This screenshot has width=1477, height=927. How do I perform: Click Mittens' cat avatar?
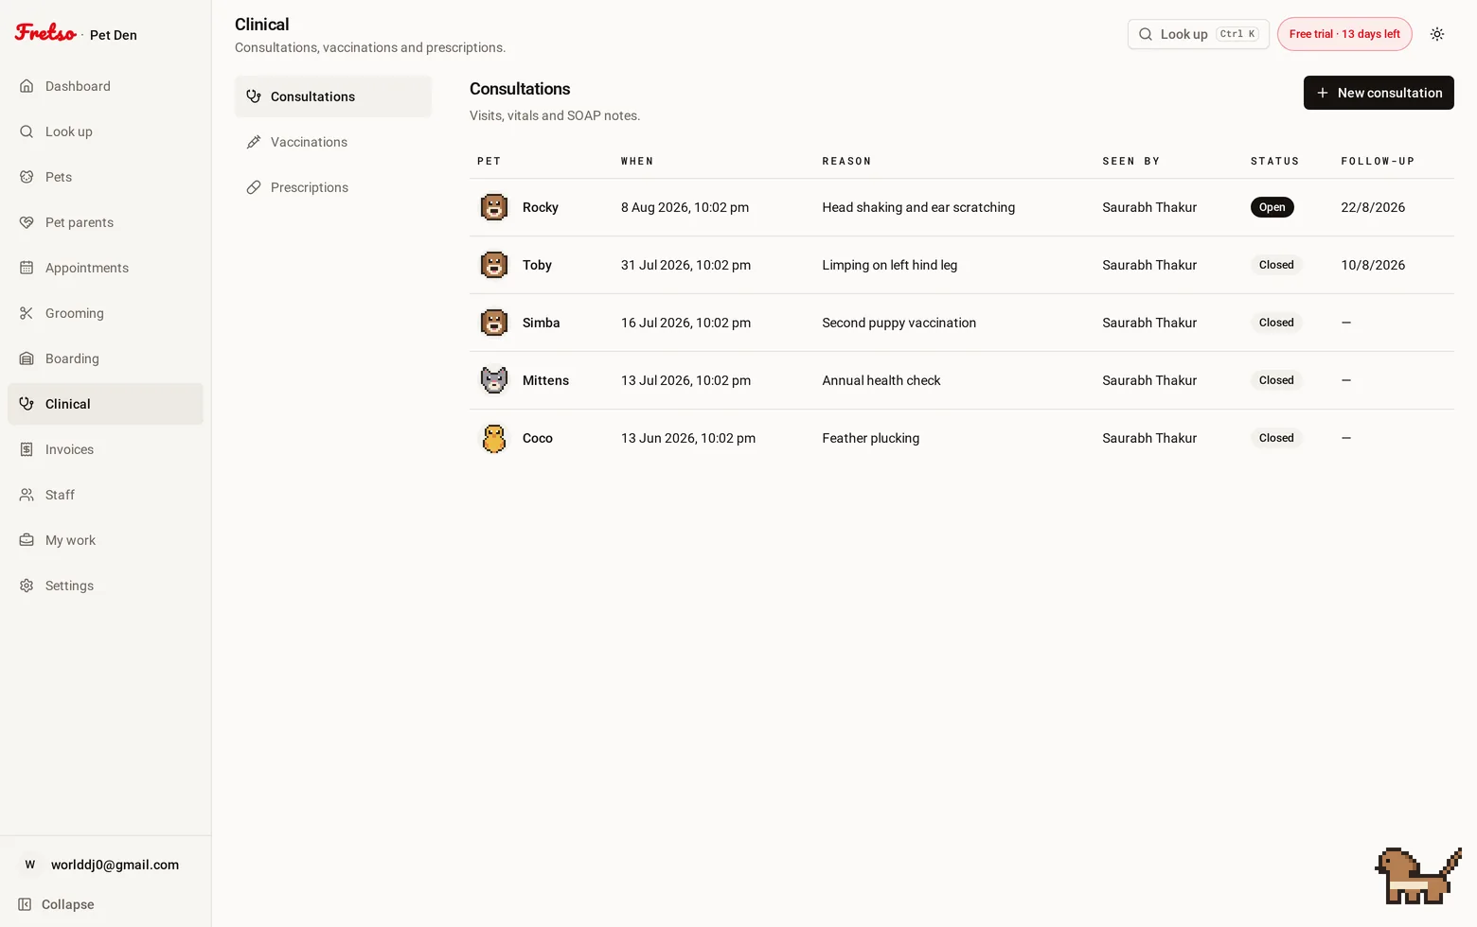[494, 380]
